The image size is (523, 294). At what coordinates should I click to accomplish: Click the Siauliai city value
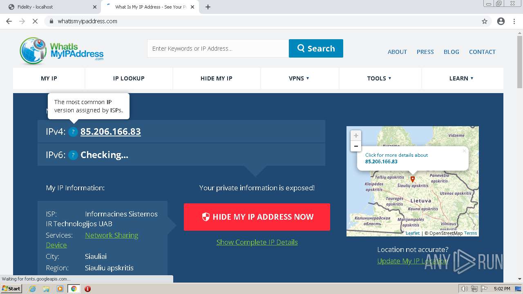[x=96, y=256]
